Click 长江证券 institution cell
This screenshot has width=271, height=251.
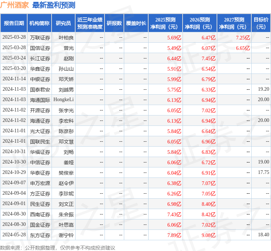point(40,58)
